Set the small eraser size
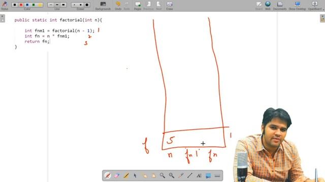This screenshot has width=325, height=182. pyautogui.click(x=75, y=5)
